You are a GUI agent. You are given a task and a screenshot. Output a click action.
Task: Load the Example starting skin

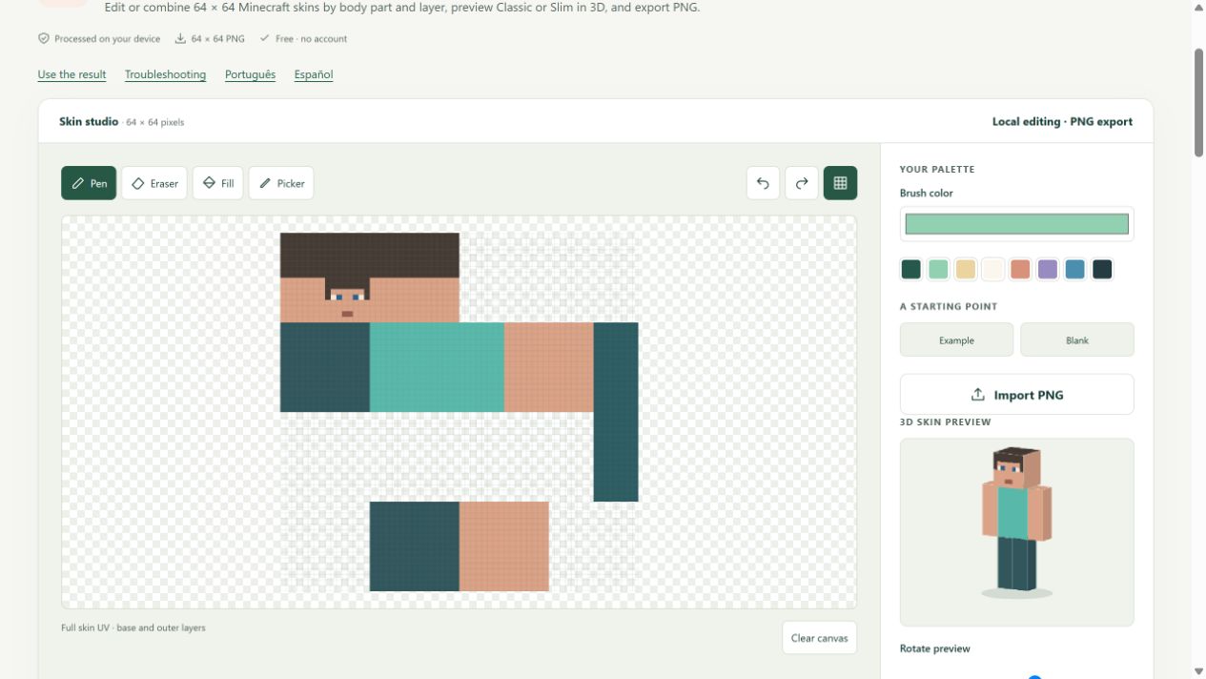click(956, 340)
